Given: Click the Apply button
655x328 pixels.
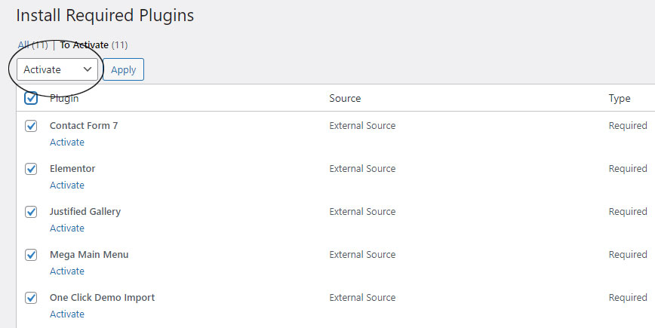Looking at the screenshot, I should [123, 69].
